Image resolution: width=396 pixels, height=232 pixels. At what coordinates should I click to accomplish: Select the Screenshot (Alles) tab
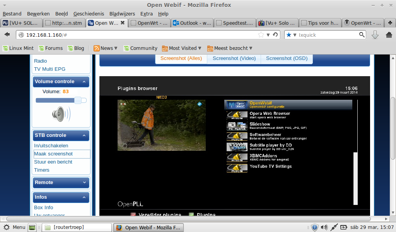(x=181, y=58)
